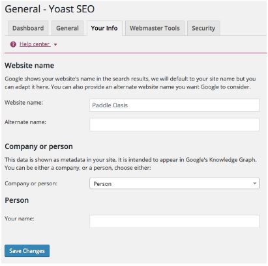Click the General - Yoast SEO page title
The width and height of the screenshot is (268, 266).
pyautogui.click(x=50, y=9)
